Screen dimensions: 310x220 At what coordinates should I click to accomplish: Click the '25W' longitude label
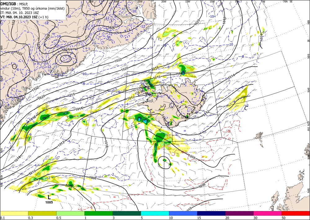click(x=140, y=2)
